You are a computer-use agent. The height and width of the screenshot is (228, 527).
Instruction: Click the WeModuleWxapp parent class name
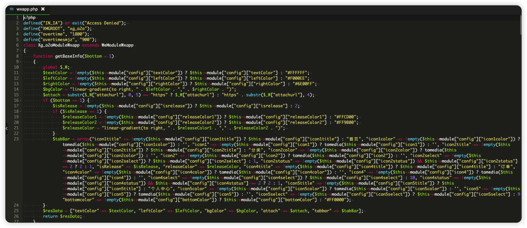click(x=117, y=45)
